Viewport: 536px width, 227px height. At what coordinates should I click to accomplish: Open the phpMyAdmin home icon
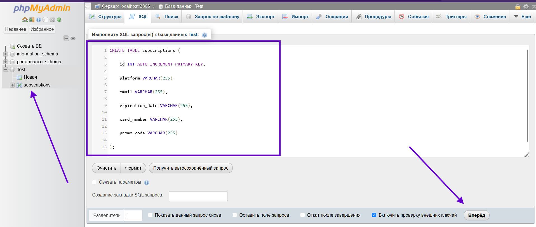(x=25, y=20)
